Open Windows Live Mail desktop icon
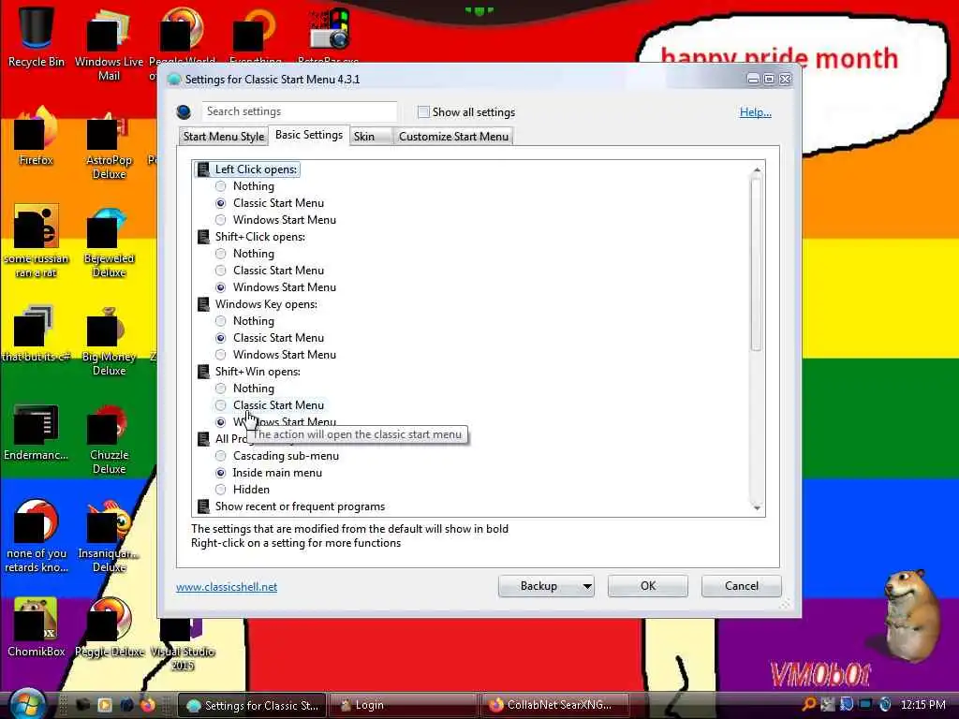The image size is (959, 719). tap(109, 44)
